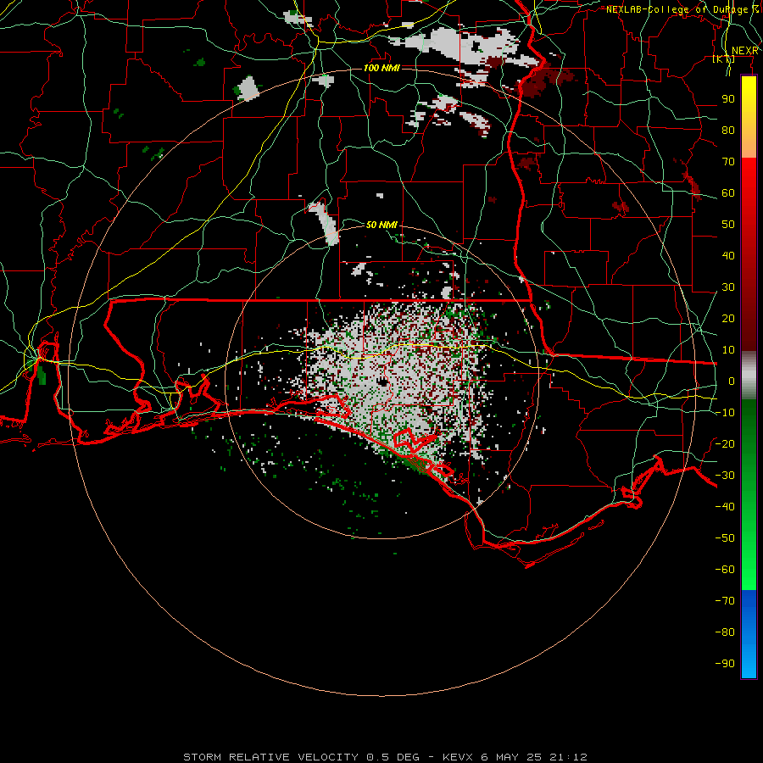
Task: Select the -20 value on velocity legend
Action: pos(725,444)
